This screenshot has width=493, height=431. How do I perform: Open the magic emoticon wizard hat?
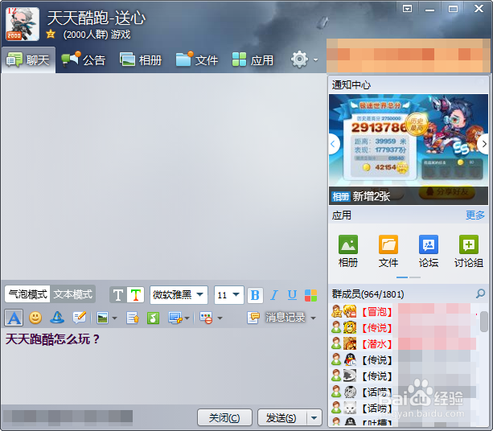(57, 318)
